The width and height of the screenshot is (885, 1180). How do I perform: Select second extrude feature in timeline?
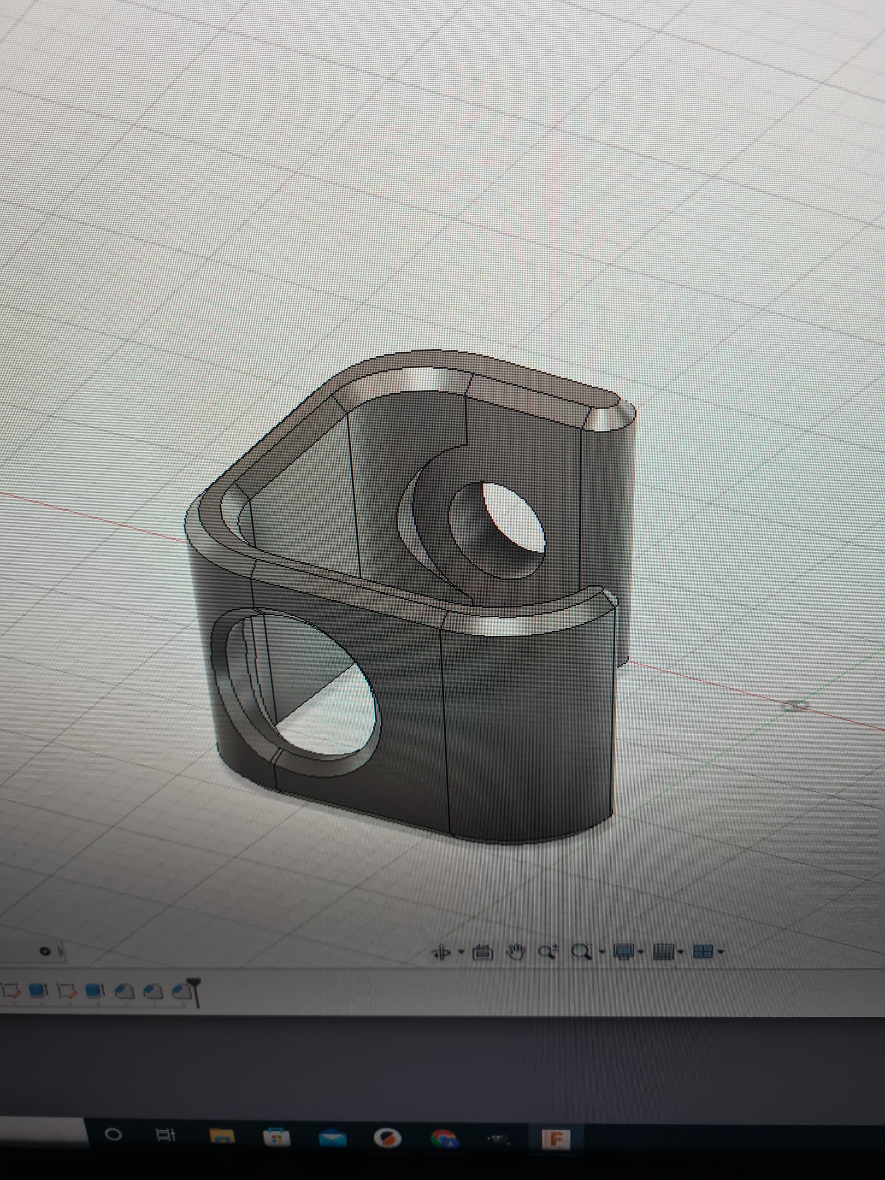[x=95, y=991]
